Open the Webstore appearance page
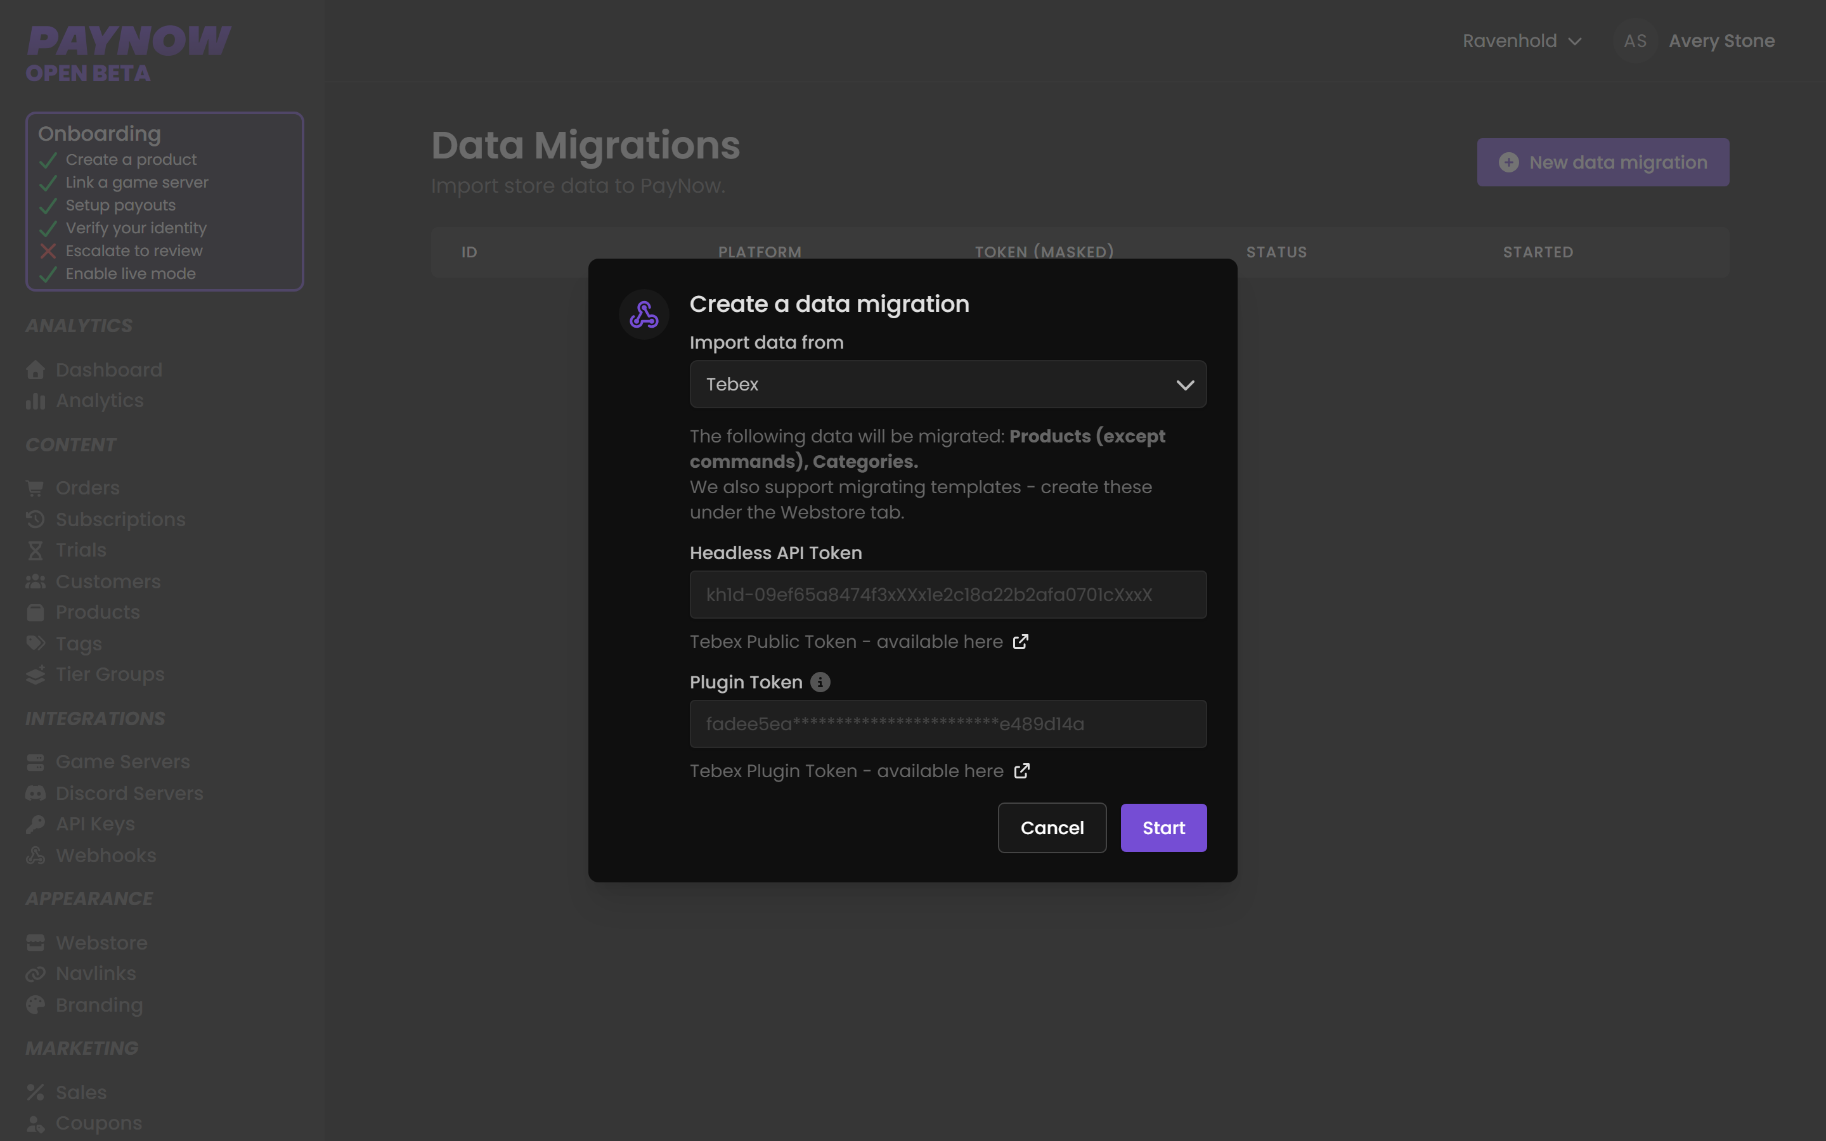The width and height of the screenshot is (1826, 1141). (101, 943)
